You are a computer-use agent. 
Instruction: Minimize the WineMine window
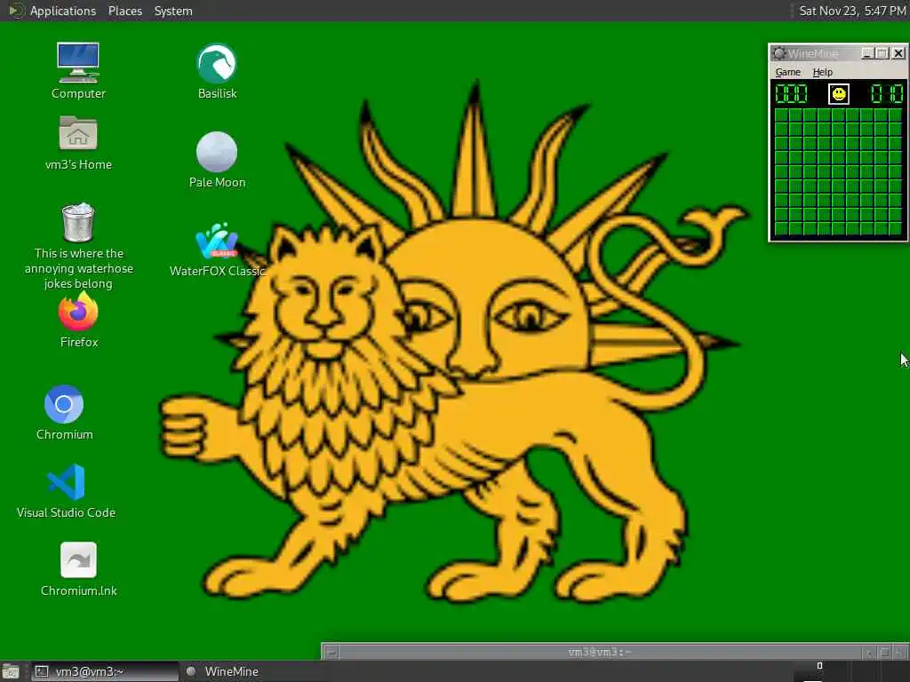click(x=867, y=53)
